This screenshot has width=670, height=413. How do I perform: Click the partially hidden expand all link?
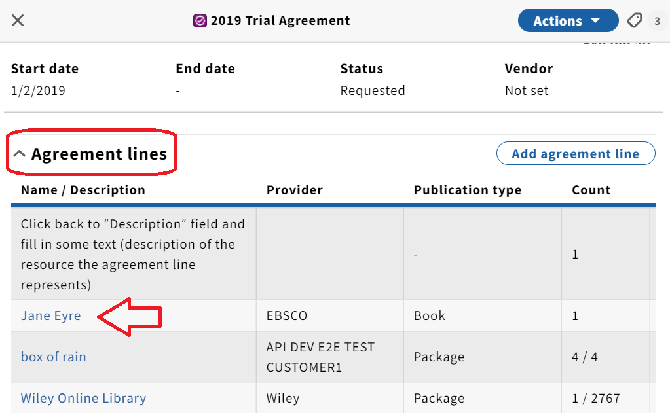coord(617,43)
